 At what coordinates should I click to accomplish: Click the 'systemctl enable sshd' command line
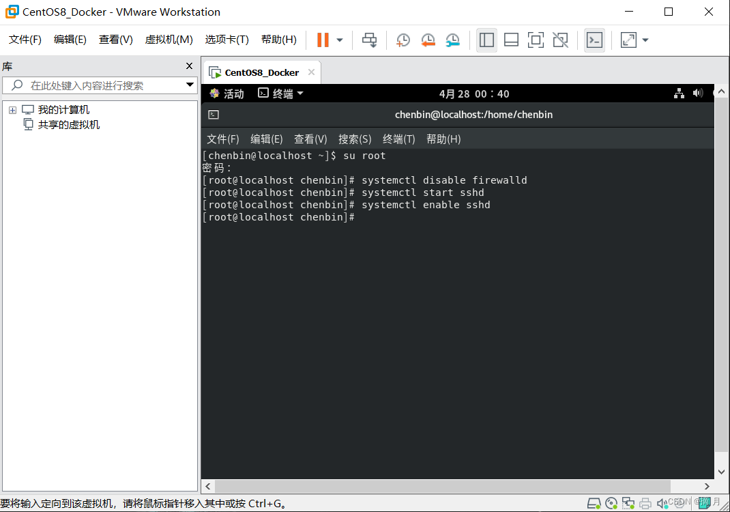point(426,205)
